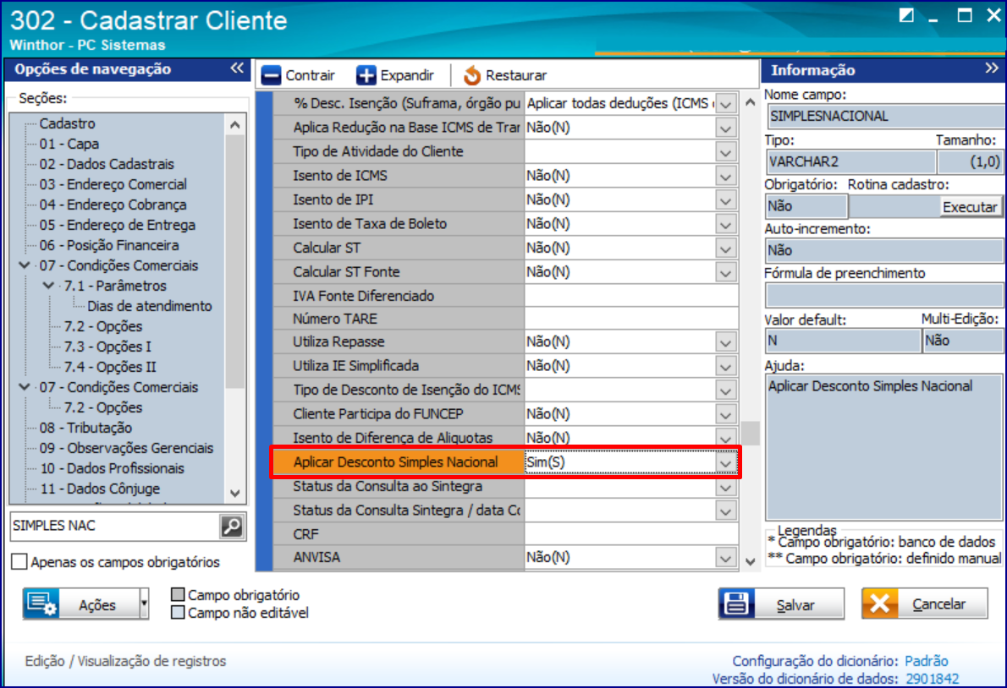Select 10 - Dados Profissionais section
Image resolution: width=1007 pixels, height=688 pixels.
click(112, 468)
